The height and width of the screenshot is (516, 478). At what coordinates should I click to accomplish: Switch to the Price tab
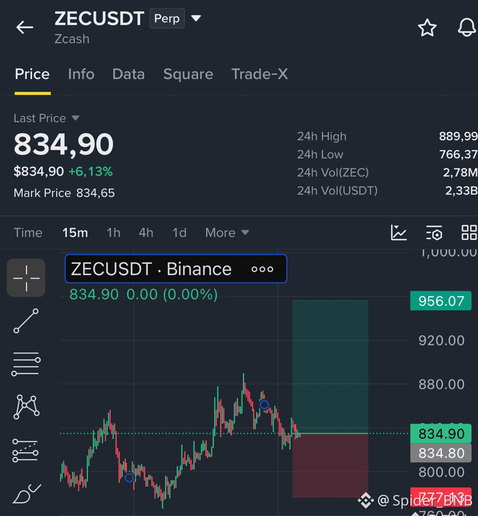pos(33,74)
